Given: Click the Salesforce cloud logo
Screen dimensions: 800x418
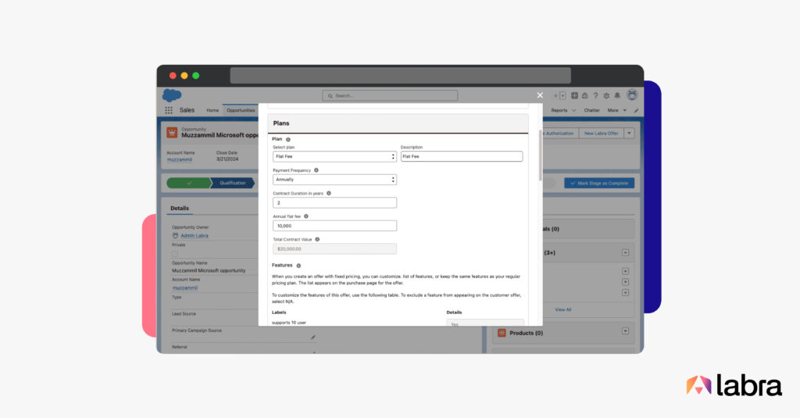Looking at the screenshot, I should tap(172, 95).
